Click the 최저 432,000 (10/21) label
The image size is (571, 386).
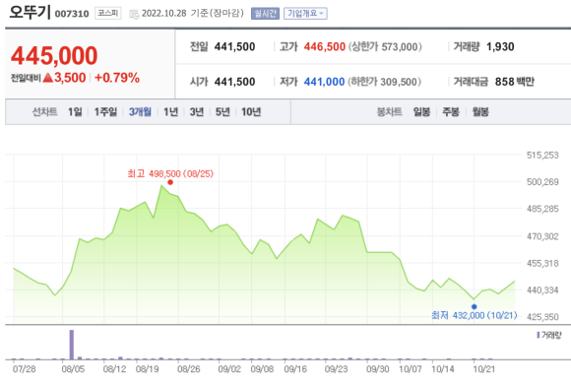(x=475, y=315)
